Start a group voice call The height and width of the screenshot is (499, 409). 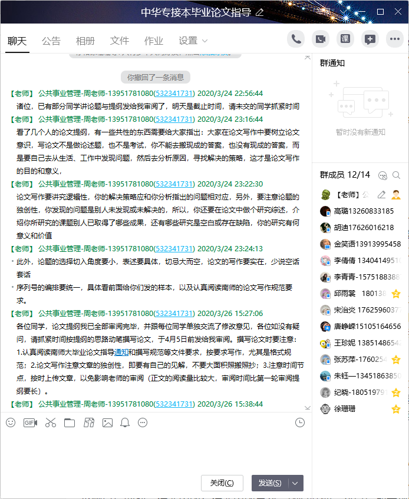295,39
